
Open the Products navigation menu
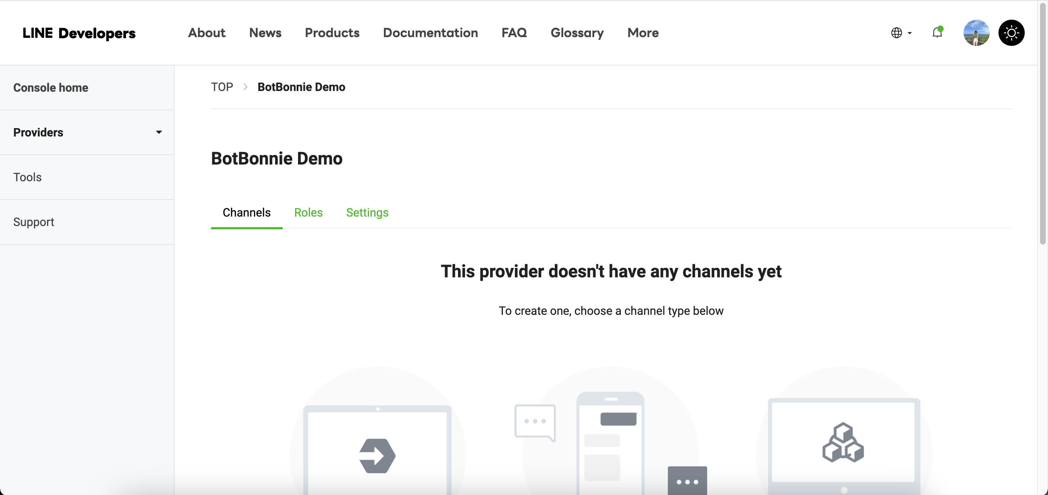pyautogui.click(x=332, y=32)
